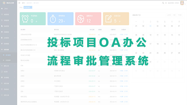Viewport: 187px width, 105px height.
Task: Click the next month calendar button
Action: coord(180,15)
